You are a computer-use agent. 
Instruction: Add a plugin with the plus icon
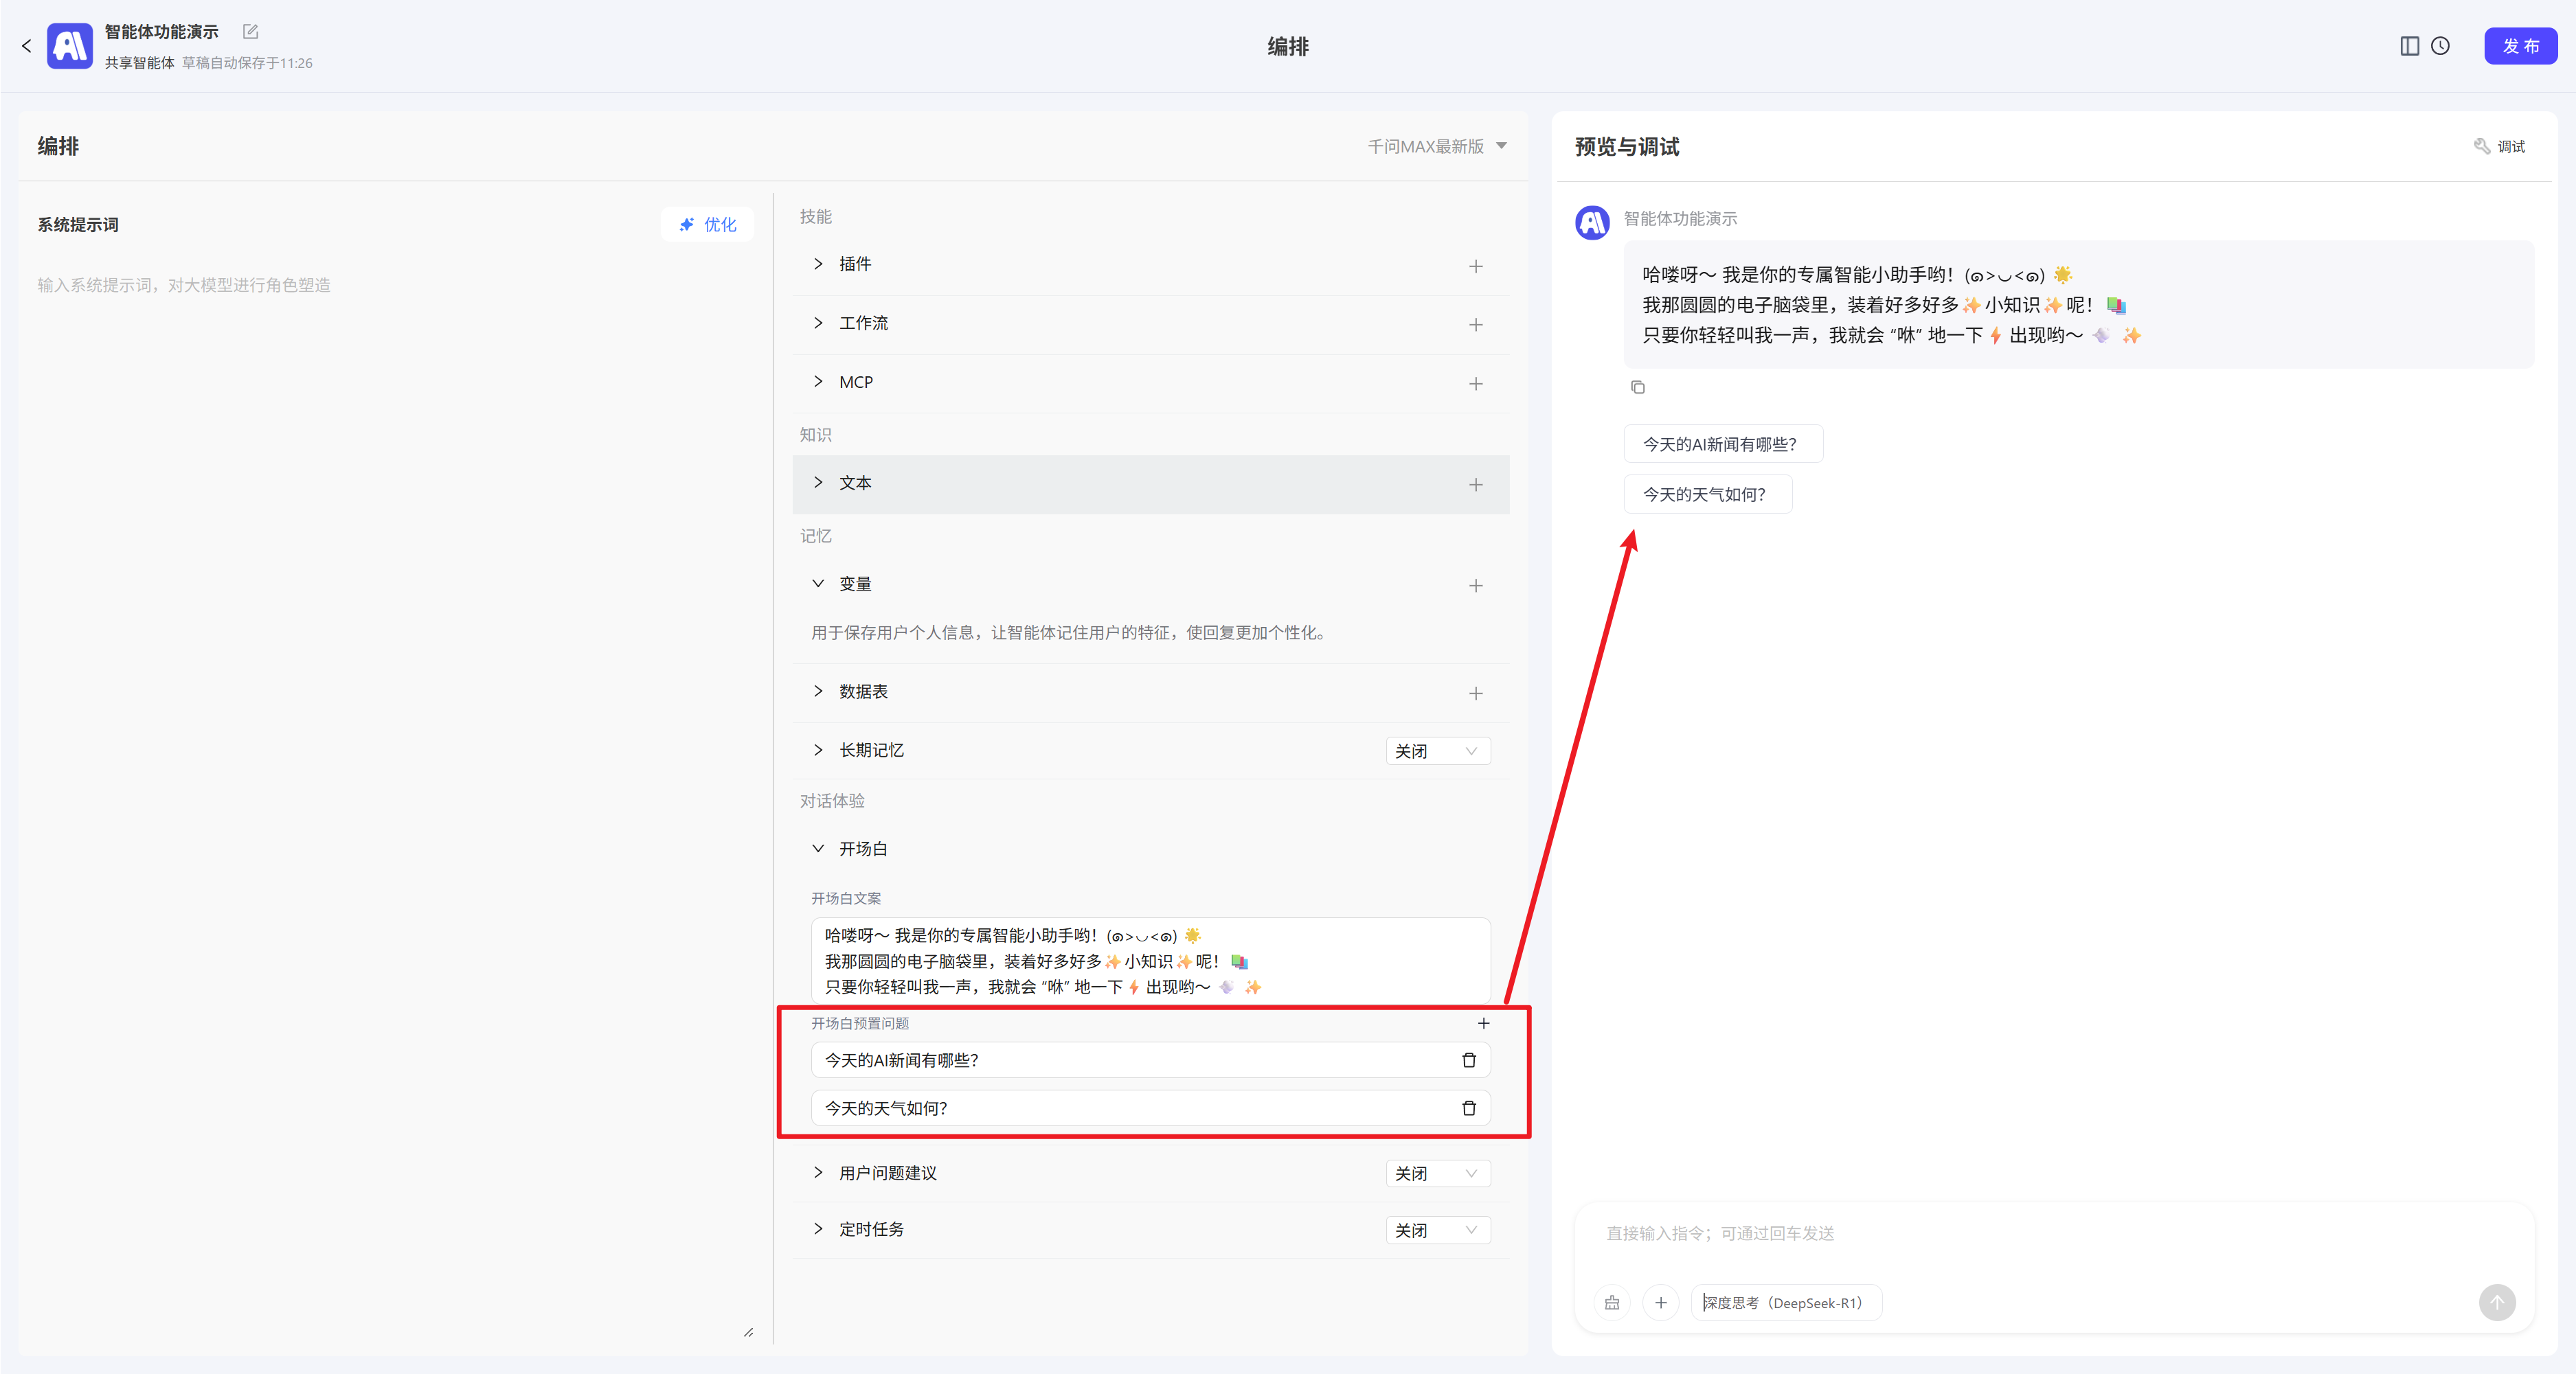point(1475,266)
